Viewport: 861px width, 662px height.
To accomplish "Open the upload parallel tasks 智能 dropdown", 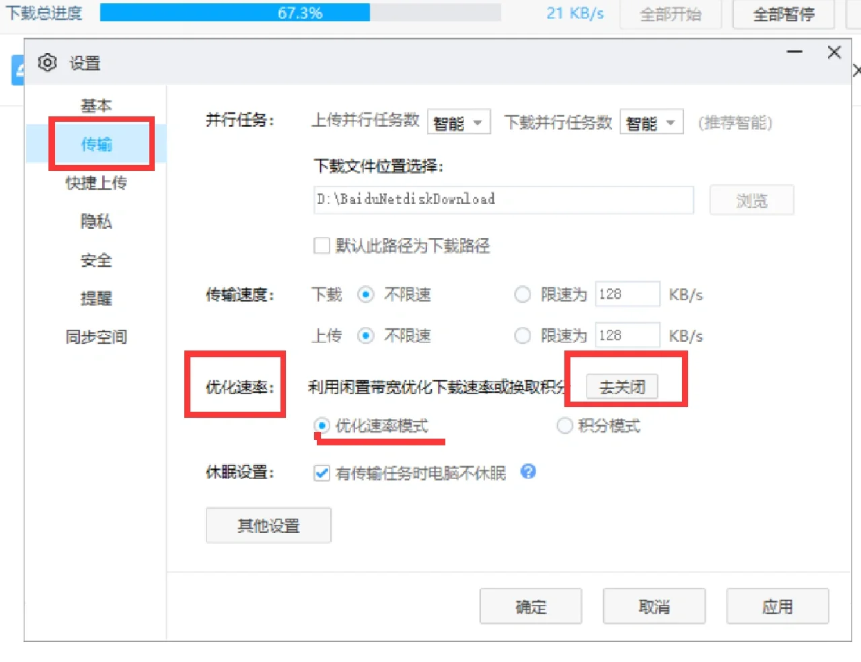I will [x=459, y=122].
